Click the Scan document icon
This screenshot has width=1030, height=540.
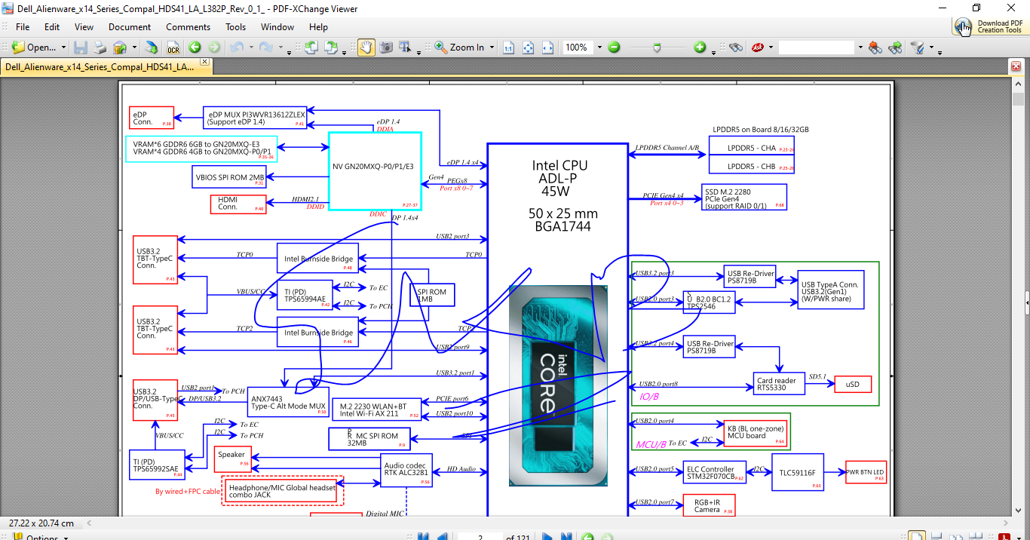[x=119, y=47]
